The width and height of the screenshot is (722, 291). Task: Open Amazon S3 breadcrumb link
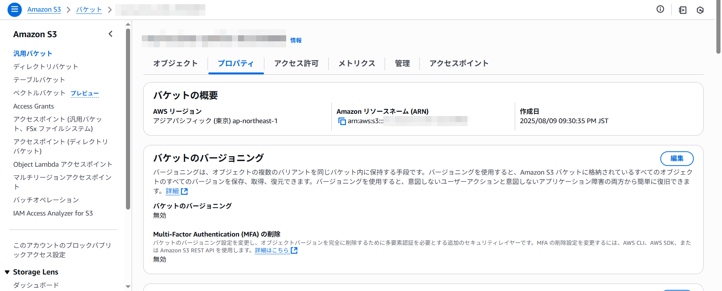pos(44,10)
